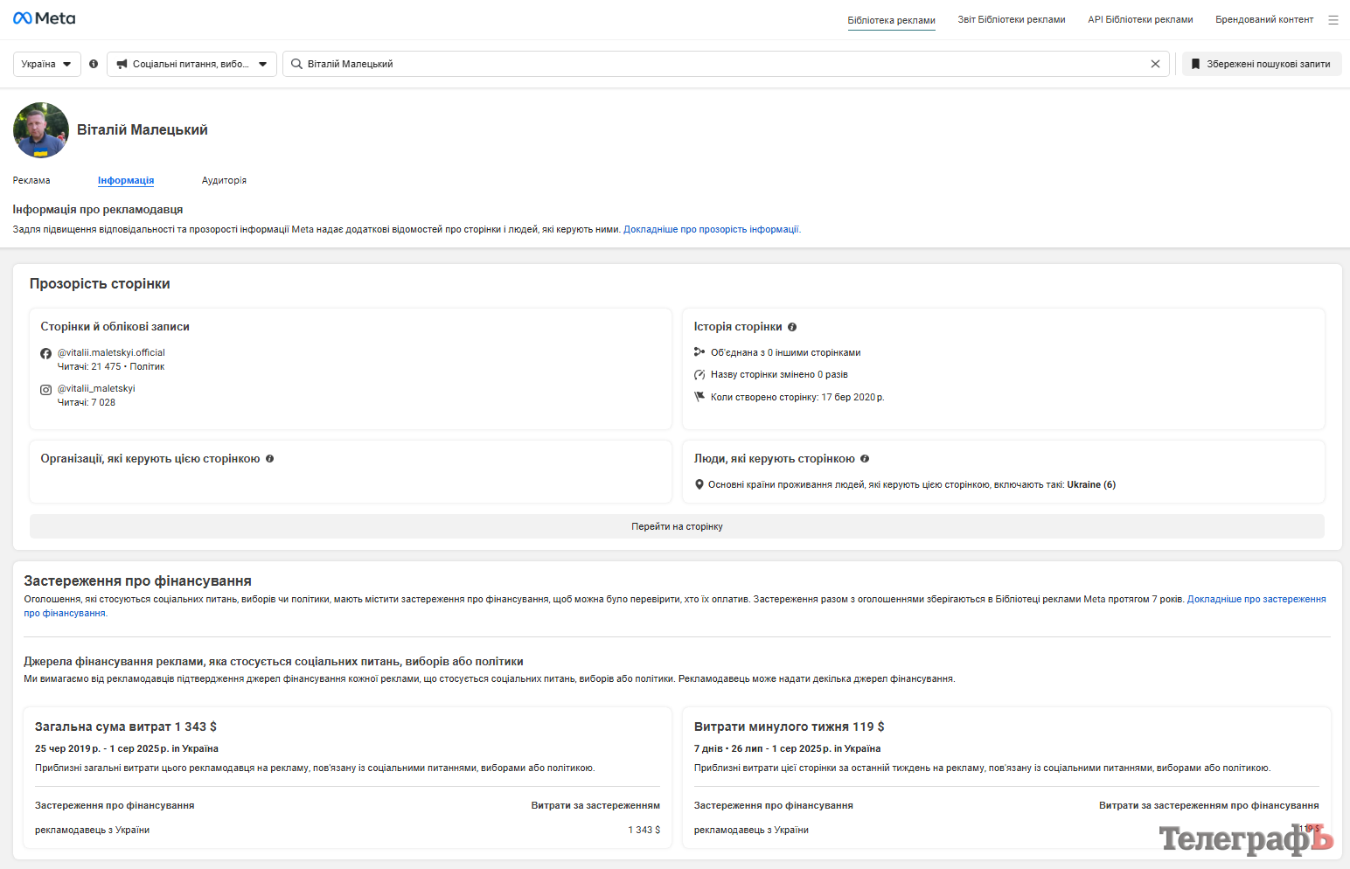Open Звіт Бібліотеки реклами in top menu
Viewport: 1350px width, 869px height.
click(x=1011, y=19)
